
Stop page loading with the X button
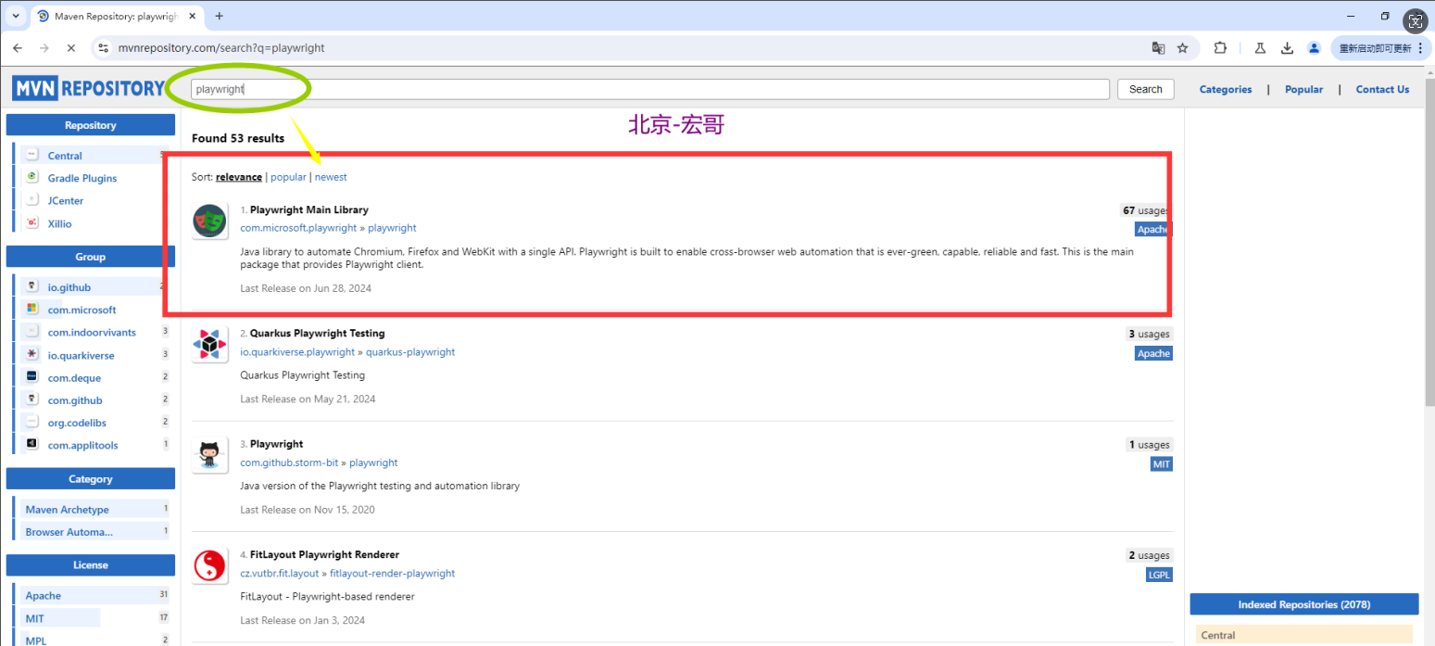pos(71,48)
